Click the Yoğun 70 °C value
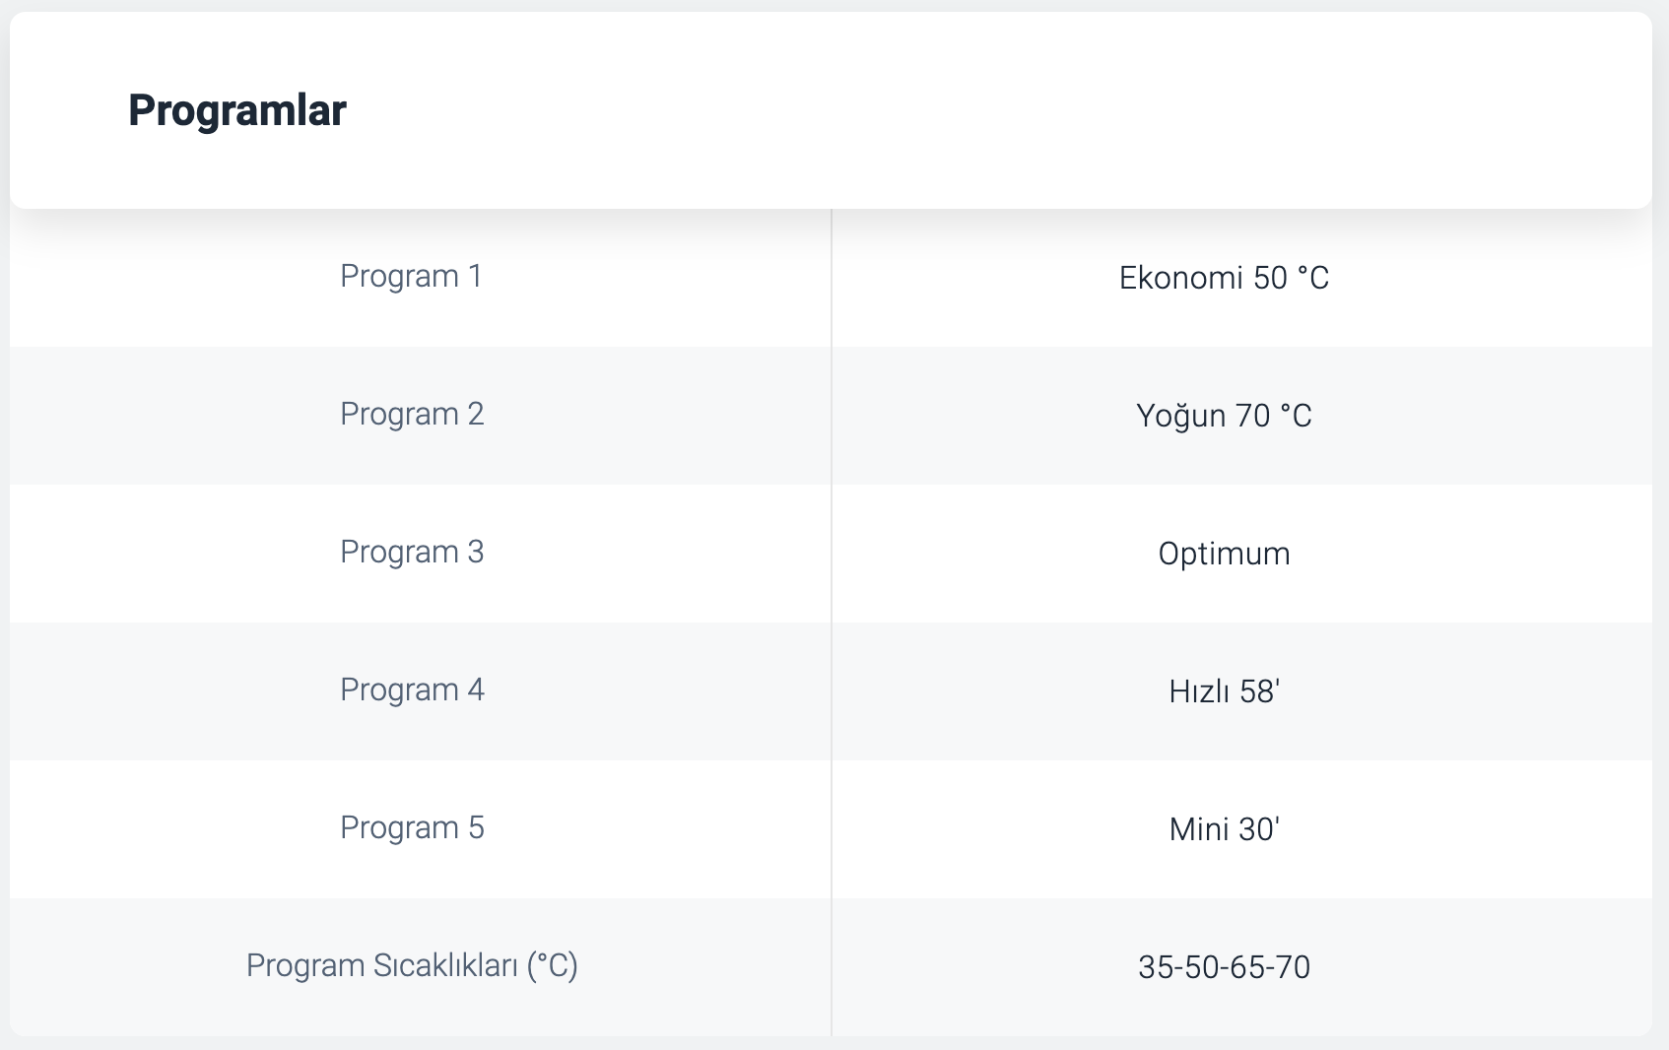Screen dimensions: 1669x1050 pos(1224,416)
